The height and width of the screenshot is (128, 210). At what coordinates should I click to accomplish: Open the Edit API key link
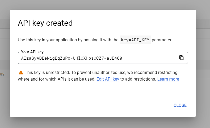tap(108, 79)
